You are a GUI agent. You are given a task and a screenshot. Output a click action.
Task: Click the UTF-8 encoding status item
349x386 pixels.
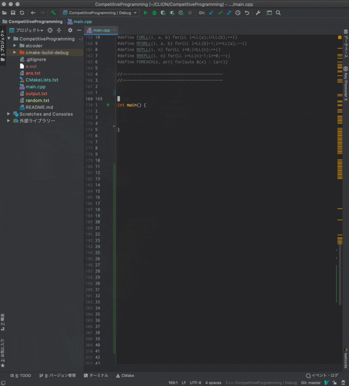(196, 383)
